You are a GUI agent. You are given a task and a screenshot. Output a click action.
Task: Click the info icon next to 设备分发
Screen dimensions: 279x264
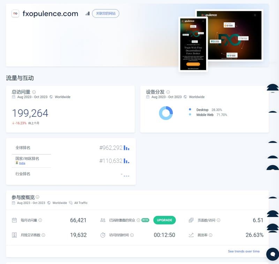point(168,92)
